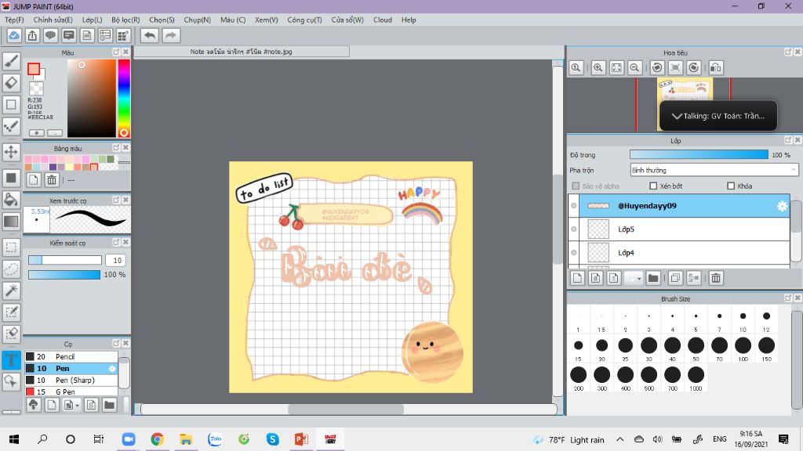This screenshot has height=451, width=803.
Task: Select the Pen (Sharp) brush
Action: tap(71, 380)
